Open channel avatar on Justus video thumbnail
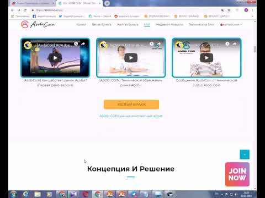The height and width of the screenshot is (198, 265). pyautogui.click(x=179, y=45)
